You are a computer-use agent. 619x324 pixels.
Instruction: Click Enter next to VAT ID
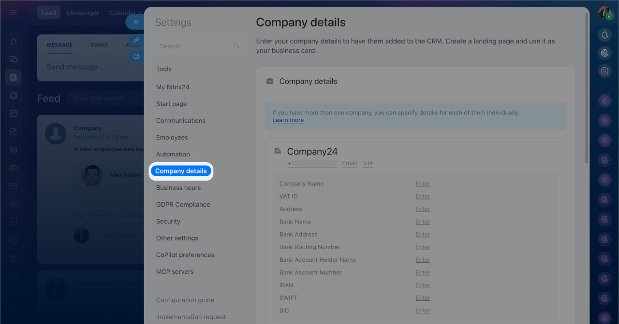click(x=423, y=197)
